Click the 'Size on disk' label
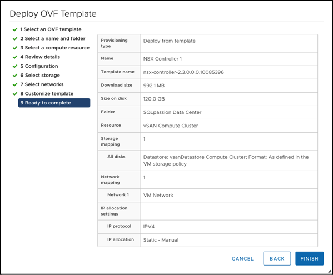The image size is (333, 275). (113, 98)
